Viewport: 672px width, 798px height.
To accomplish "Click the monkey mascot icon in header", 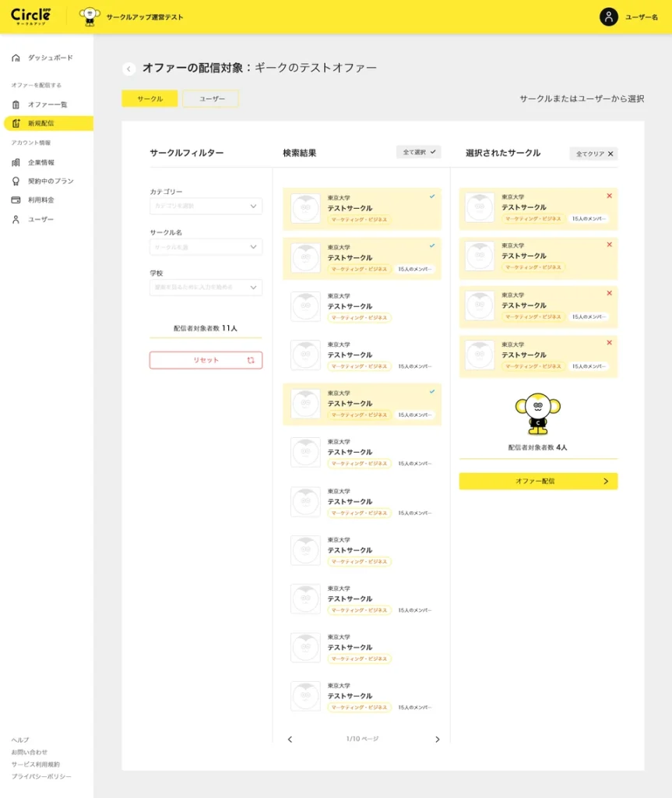I will 90,16.
